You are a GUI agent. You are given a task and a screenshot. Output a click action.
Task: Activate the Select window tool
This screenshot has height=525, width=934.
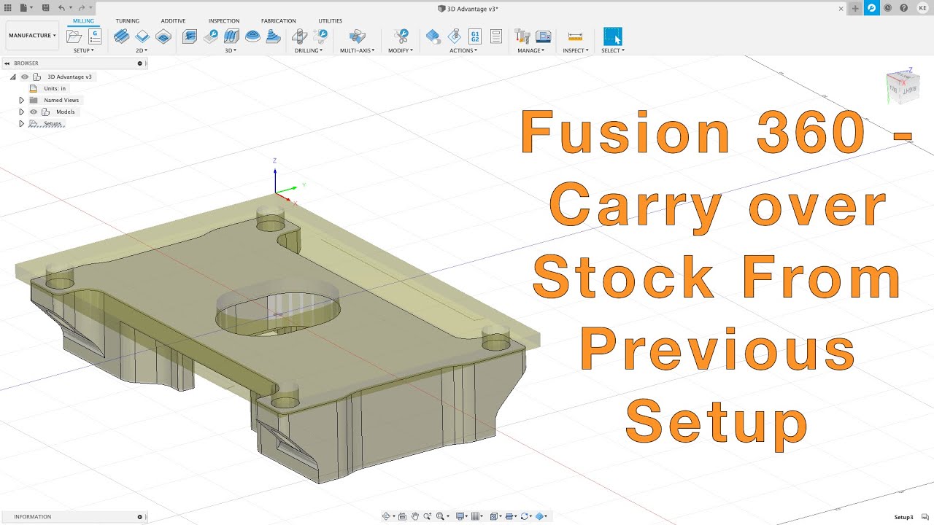(x=613, y=36)
